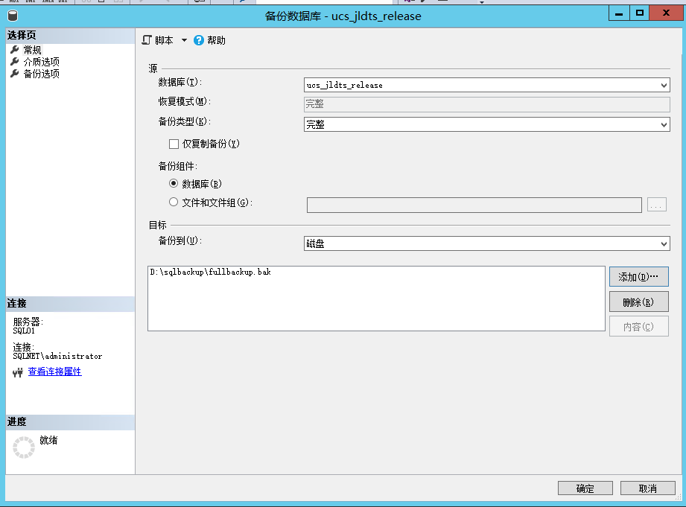The width and height of the screenshot is (686, 507).
Task: Click the 恢复模式 field showing 完整
Action: click(486, 104)
